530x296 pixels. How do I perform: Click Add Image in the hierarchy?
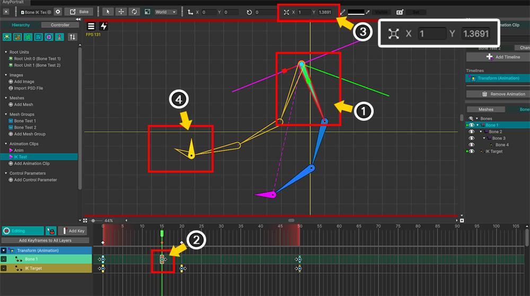click(x=24, y=82)
